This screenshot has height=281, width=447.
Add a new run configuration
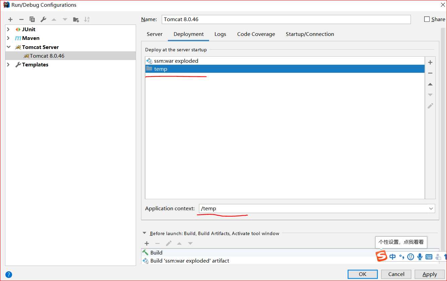pyautogui.click(x=10, y=19)
